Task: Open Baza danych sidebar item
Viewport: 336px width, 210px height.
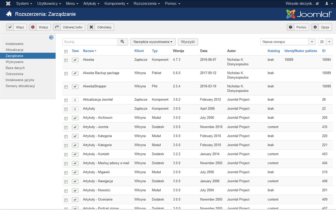Action: [15, 68]
